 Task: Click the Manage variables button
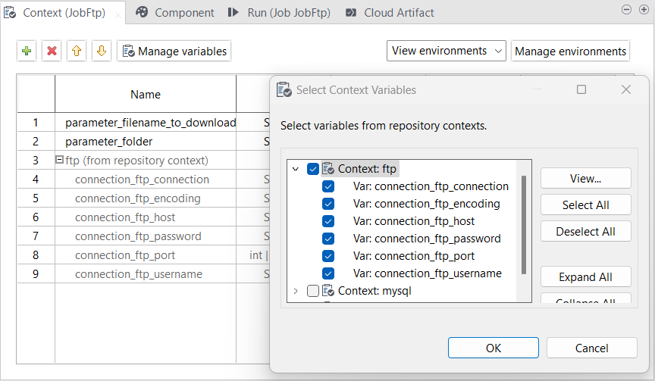[x=174, y=52]
